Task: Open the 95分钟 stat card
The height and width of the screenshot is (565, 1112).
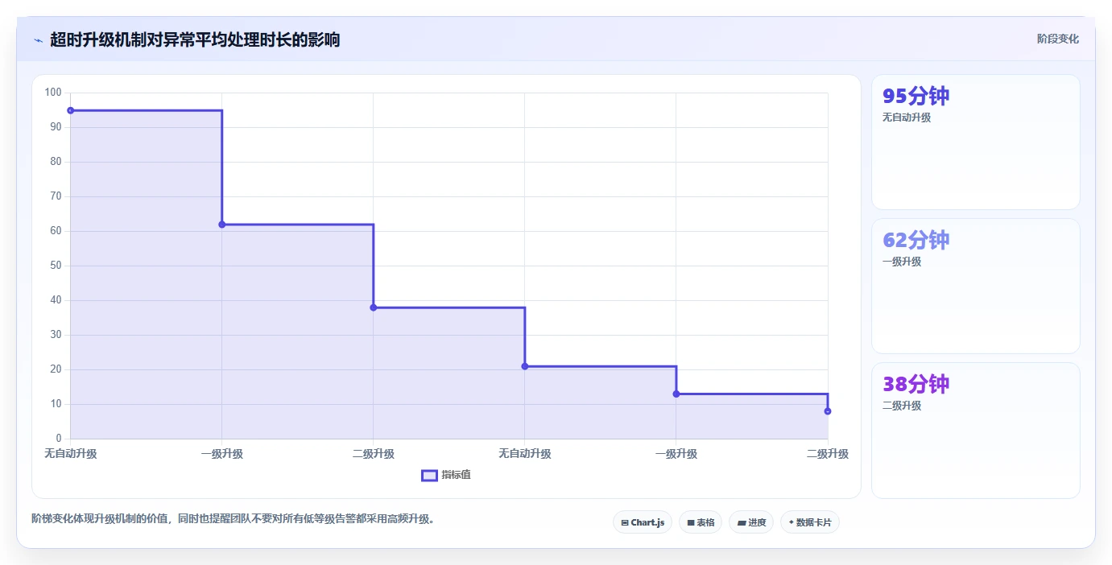Action: pos(976,142)
